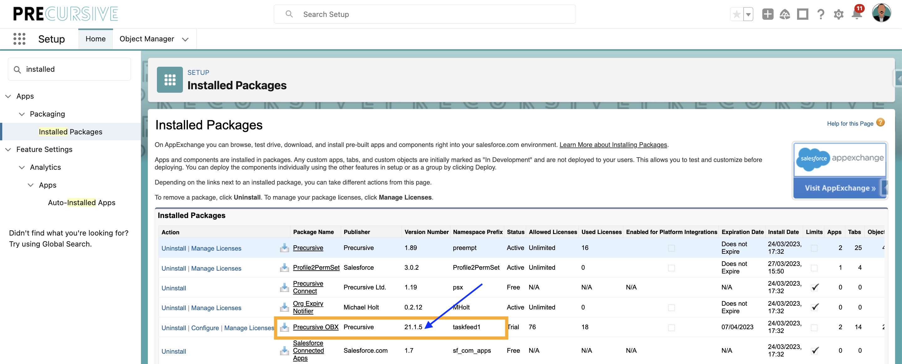Open the notifications bell icon
The height and width of the screenshot is (364, 902).
click(857, 14)
